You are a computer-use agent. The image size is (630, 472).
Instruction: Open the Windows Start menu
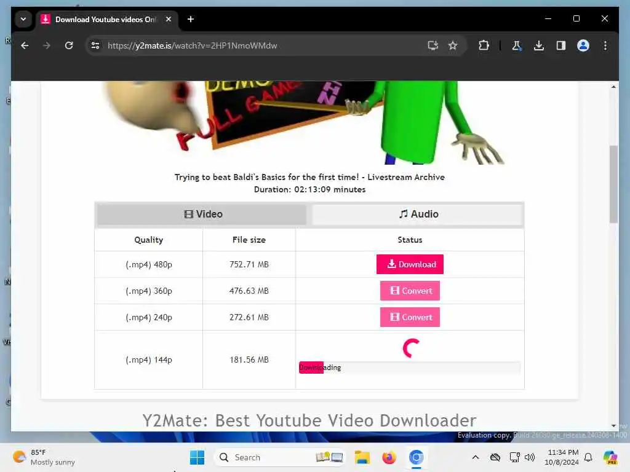coord(197,457)
